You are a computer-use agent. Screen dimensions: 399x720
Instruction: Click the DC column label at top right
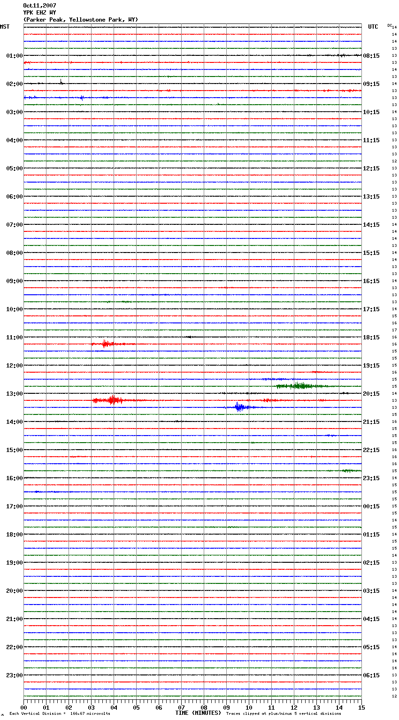click(x=390, y=25)
